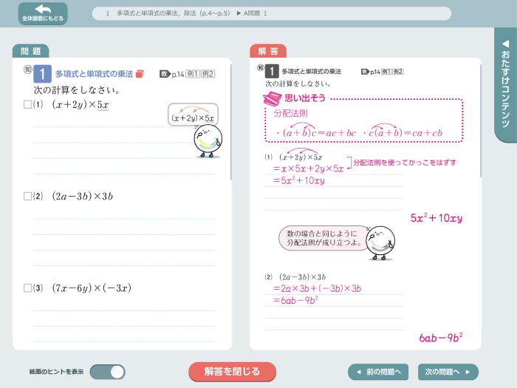Click the 知 circle icon in problem panel
517x388 pixels.
[x=28, y=69]
